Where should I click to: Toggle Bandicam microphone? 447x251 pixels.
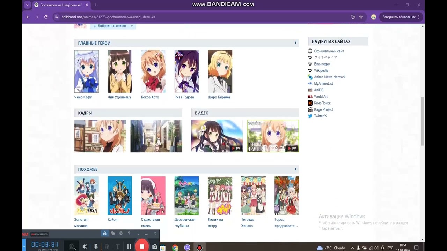[x=96, y=246]
